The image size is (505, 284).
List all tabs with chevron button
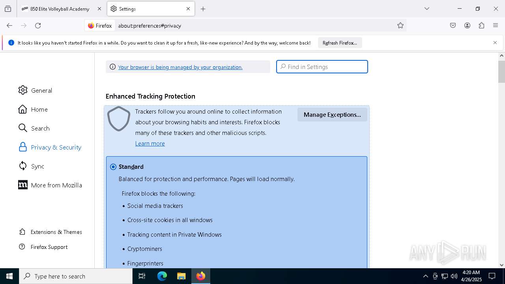click(x=427, y=9)
